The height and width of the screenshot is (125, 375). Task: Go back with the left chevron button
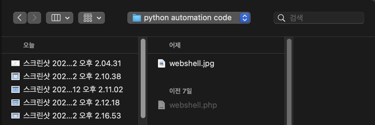coord(20,18)
